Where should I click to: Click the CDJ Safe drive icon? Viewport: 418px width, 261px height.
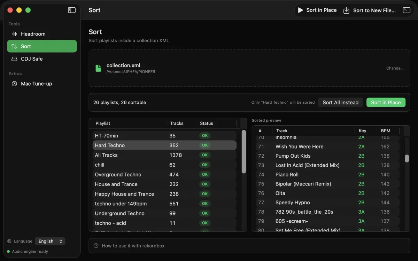(14, 59)
